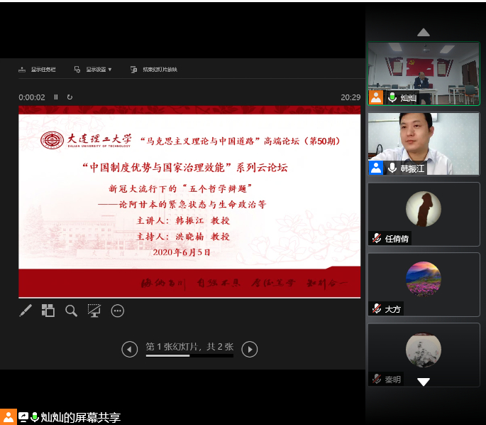486x425 pixels.
Task: Restart the presentation timer
Action: (70, 97)
